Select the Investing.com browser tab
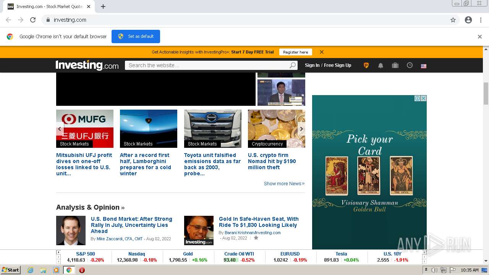This screenshot has width=489, height=275. [x=50, y=6]
